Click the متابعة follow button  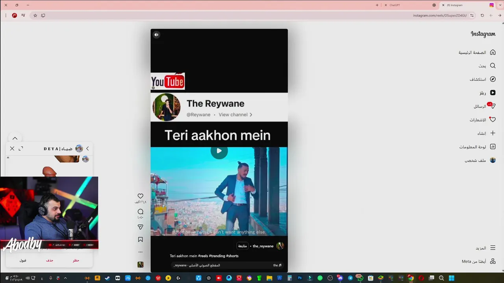point(242,246)
